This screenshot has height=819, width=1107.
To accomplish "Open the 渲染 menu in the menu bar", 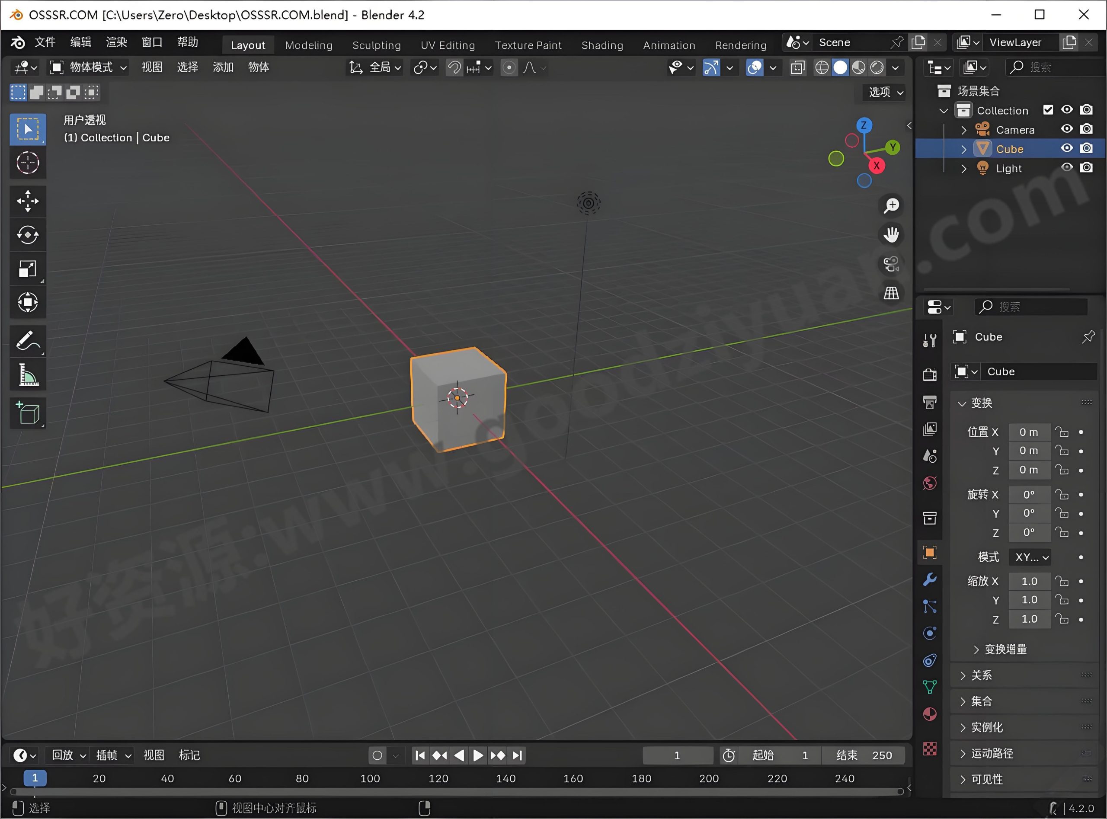I will 115,42.
